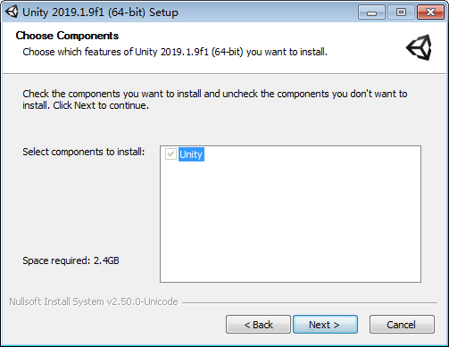The width and height of the screenshot is (449, 347).
Task: Cancel the Unity installation
Action: click(x=402, y=325)
